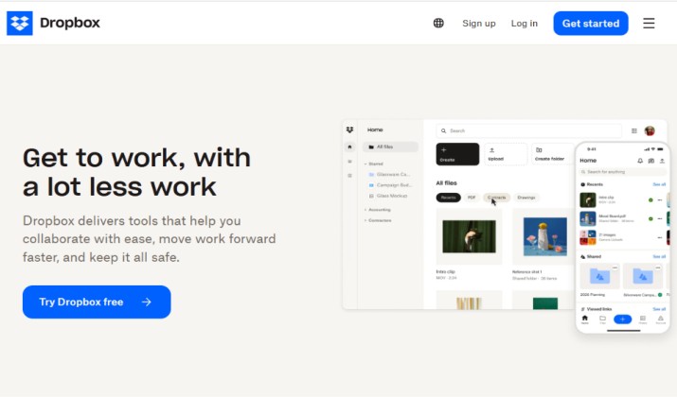Screen dimensions: 677x397
Task: Click the 'Dropbox delivers tools' description paragraph
Action: (149, 239)
